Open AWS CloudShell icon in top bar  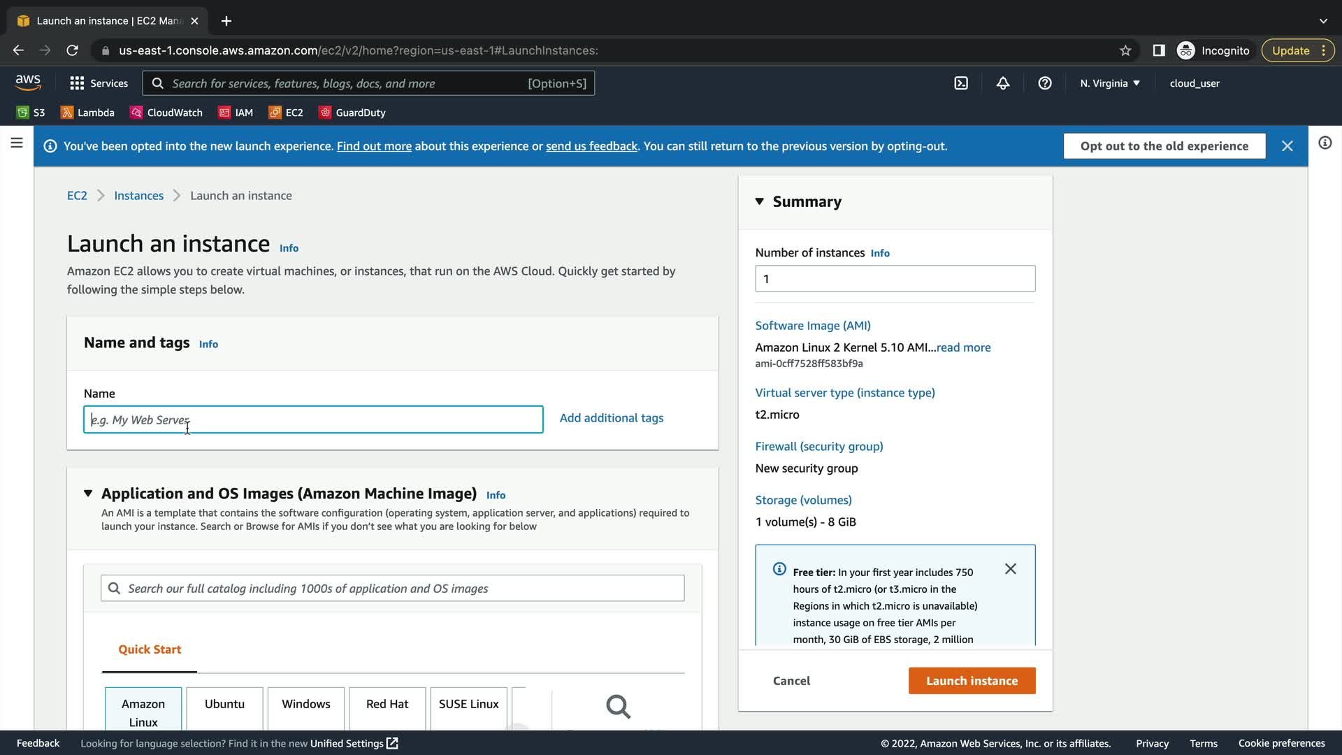coord(961,83)
